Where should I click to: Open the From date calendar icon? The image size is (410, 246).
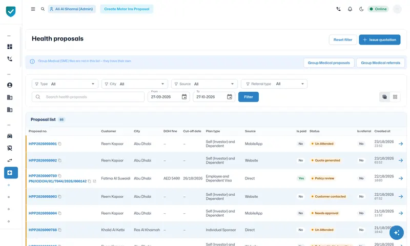184,97
